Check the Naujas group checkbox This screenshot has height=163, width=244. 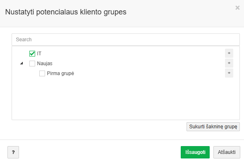click(x=32, y=64)
